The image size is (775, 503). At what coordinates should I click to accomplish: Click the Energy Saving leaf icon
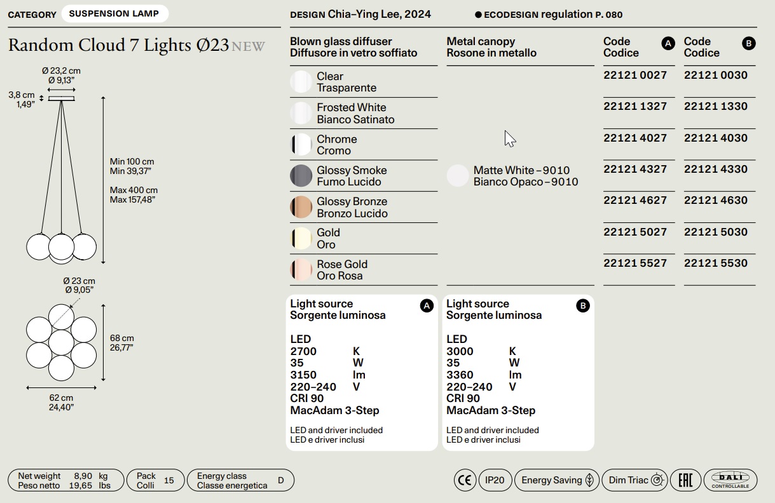click(x=589, y=480)
